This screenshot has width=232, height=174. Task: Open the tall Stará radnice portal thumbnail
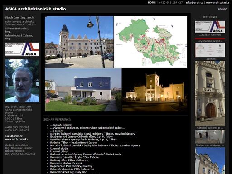tap(210, 93)
